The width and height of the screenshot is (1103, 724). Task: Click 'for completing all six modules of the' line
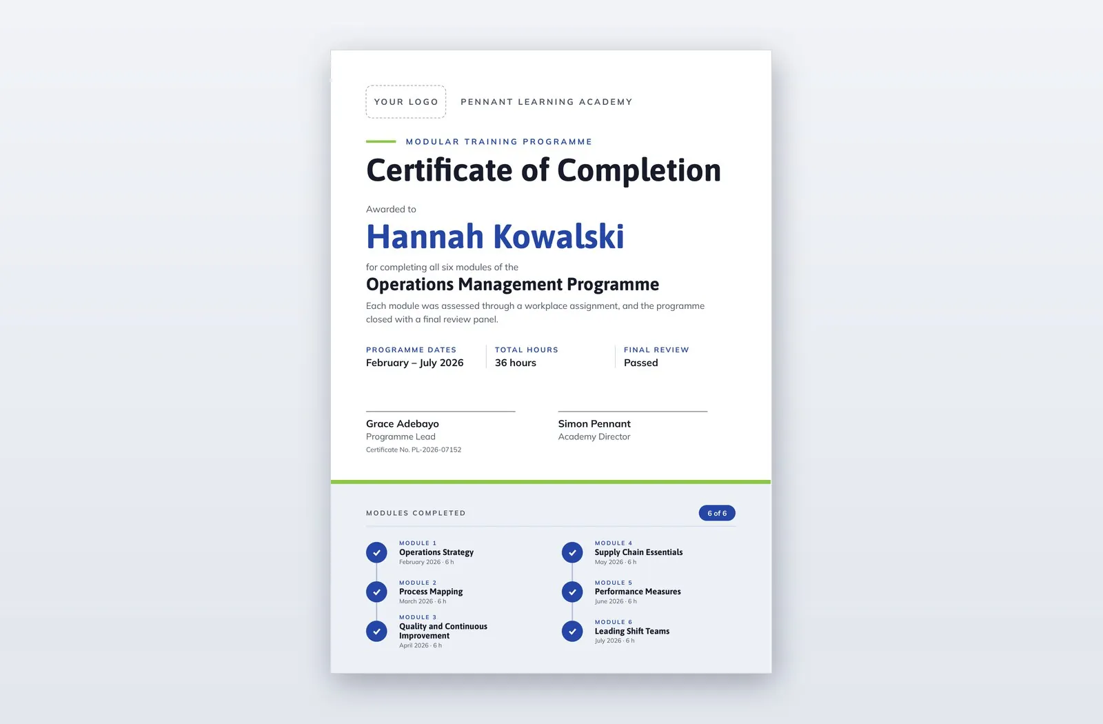(442, 267)
